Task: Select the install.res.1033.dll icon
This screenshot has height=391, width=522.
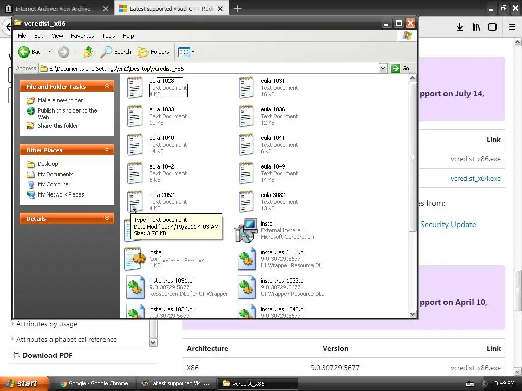Action: (x=246, y=287)
